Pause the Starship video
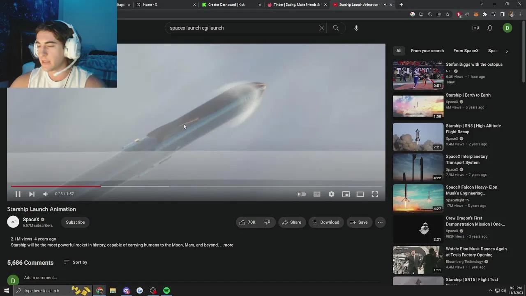This screenshot has height=296, width=526. tap(18, 194)
